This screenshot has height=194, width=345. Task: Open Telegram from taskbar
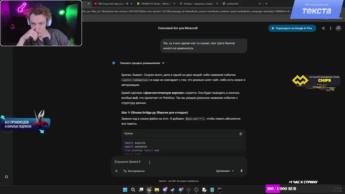coord(181,190)
